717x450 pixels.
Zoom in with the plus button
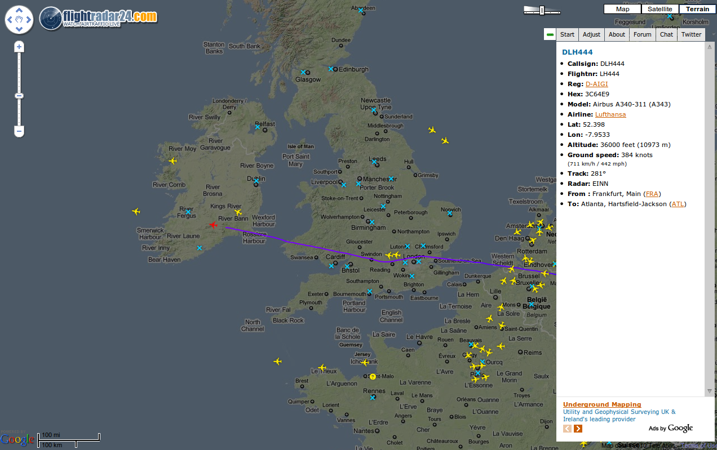pyautogui.click(x=19, y=47)
